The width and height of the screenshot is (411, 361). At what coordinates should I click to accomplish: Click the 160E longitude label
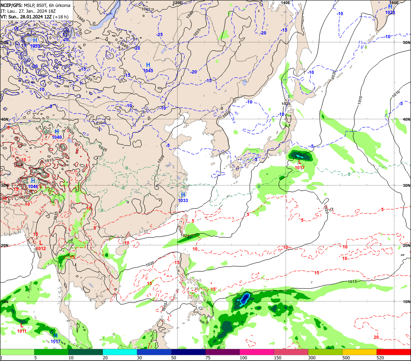[x=394, y=2]
